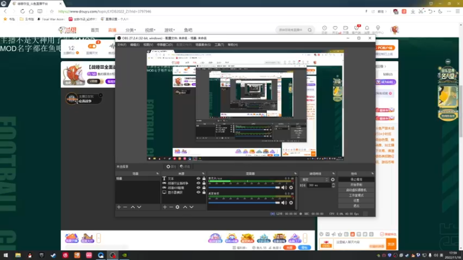Click start recording button in controls
The height and width of the screenshot is (260, 463).
(x=356, y=185)
